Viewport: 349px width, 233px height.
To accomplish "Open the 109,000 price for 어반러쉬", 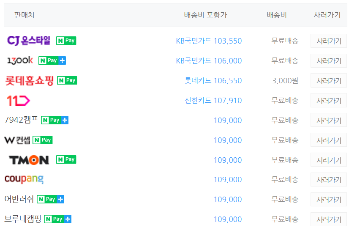I will (x=228, y=199).
